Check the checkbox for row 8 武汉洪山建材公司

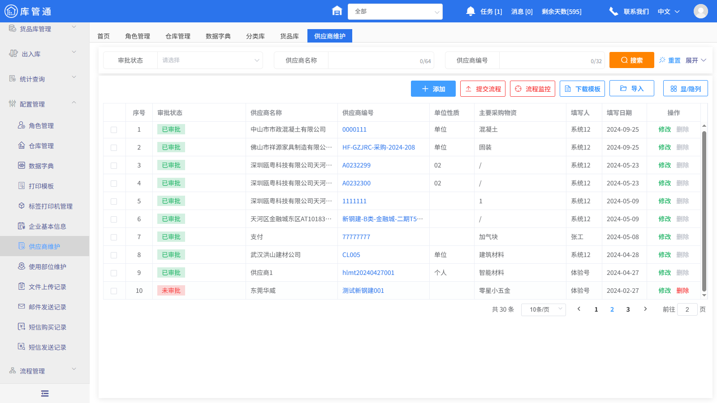click(114, 255)
